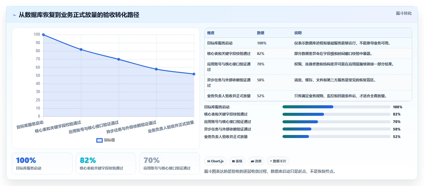Click the 目标库服务启动 label in the progress list
This screenshot has width=424, height=186.
tap(217, 107)
